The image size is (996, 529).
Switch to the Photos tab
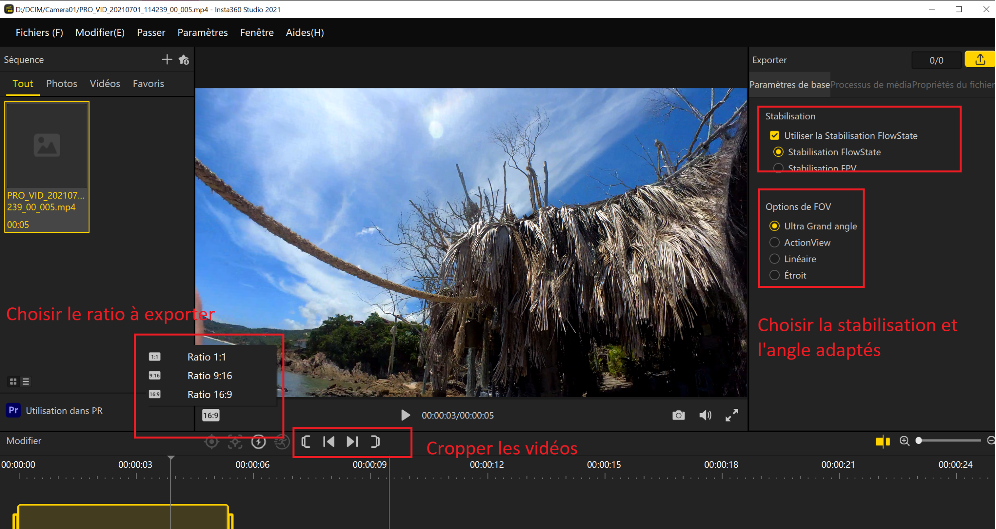click(x=62, y=84)
